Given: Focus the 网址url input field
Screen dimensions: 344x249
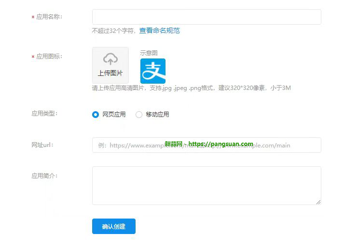Looking at the screenshot, I should coord(206,145).
